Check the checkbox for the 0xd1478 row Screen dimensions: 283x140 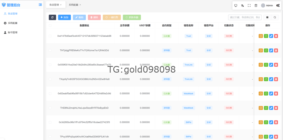coord(50,36)
